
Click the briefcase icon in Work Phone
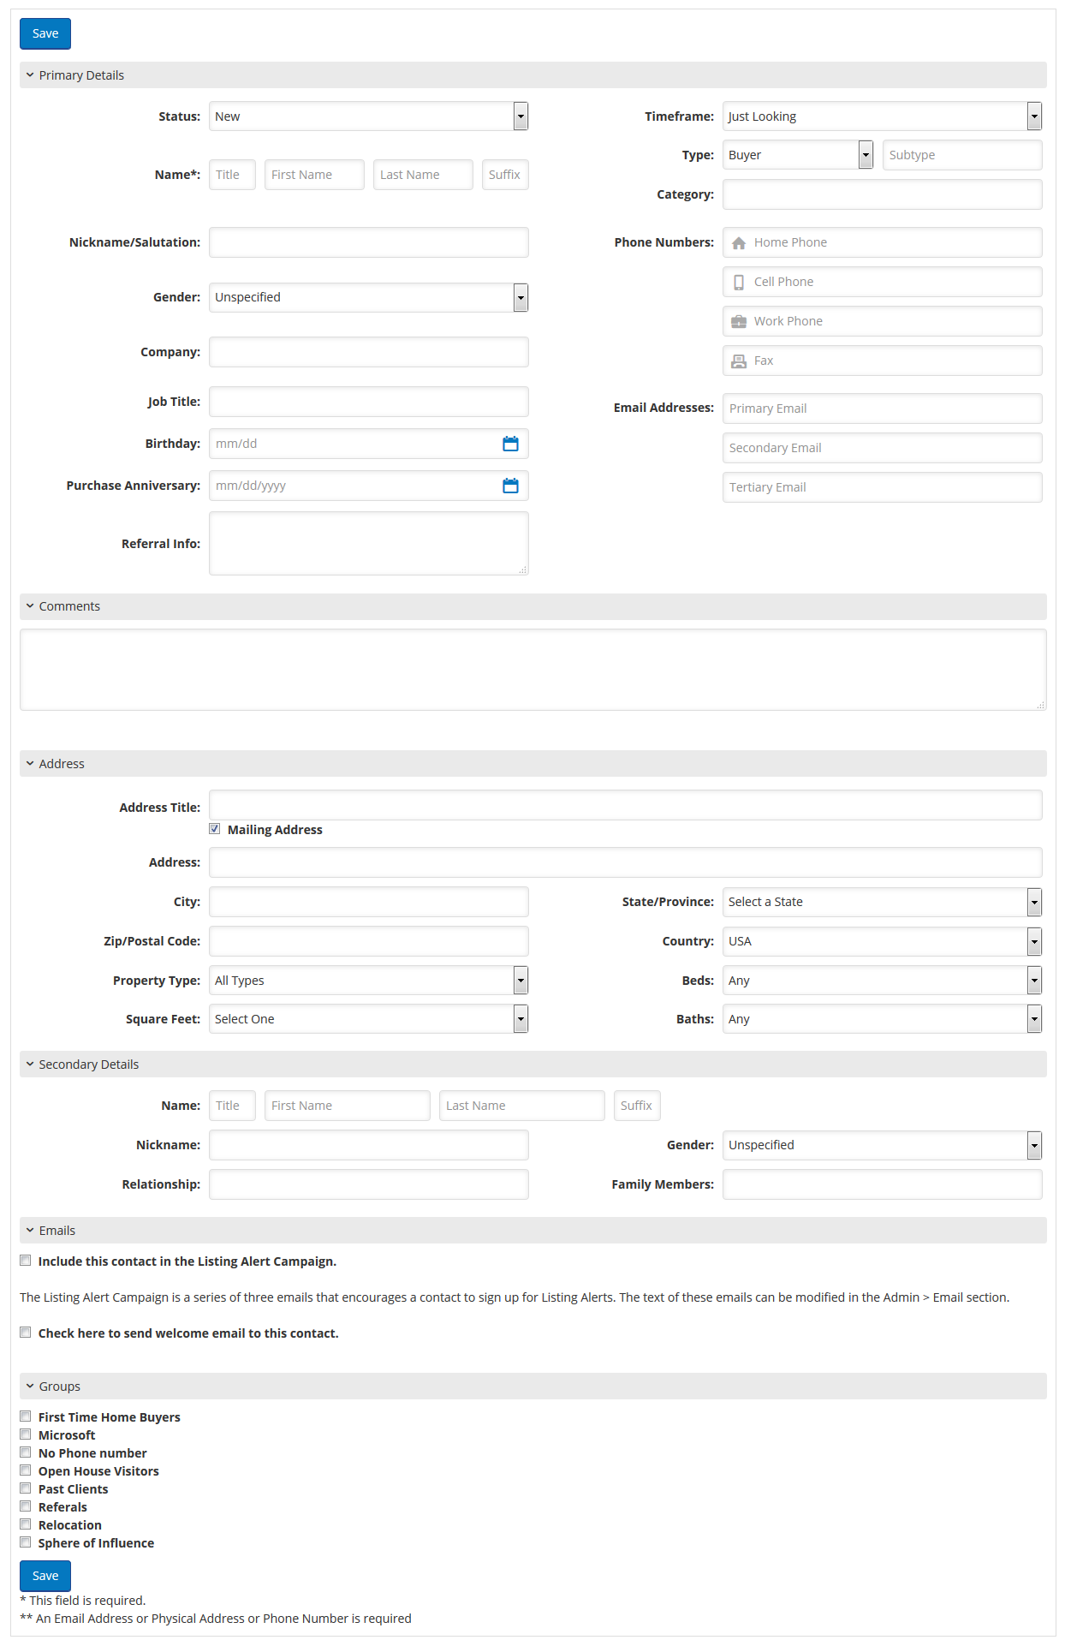click(x=739, y=322)
